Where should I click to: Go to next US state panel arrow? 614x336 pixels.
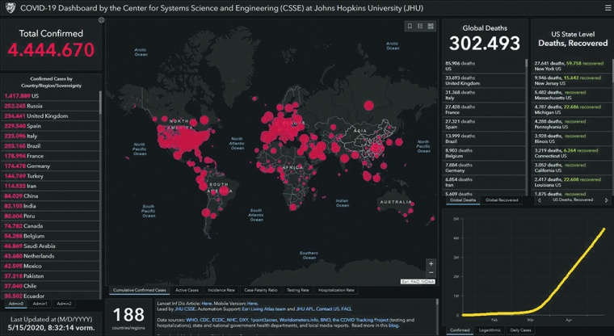click(606, 200)
